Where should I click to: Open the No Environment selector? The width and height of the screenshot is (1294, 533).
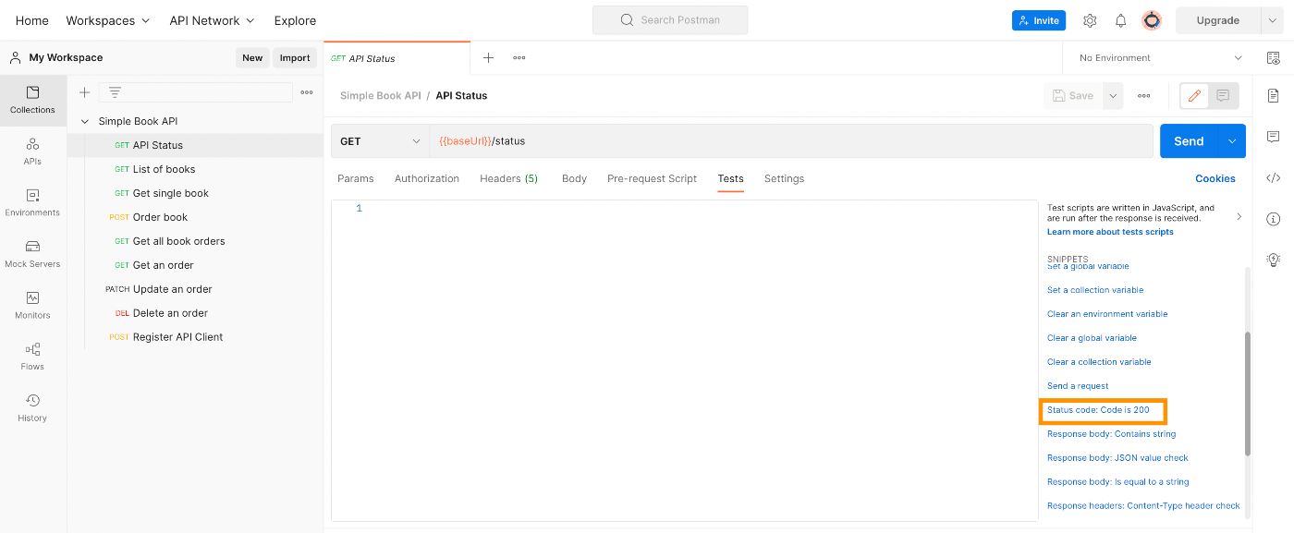pyautogui.click(x=1160, y=57)
